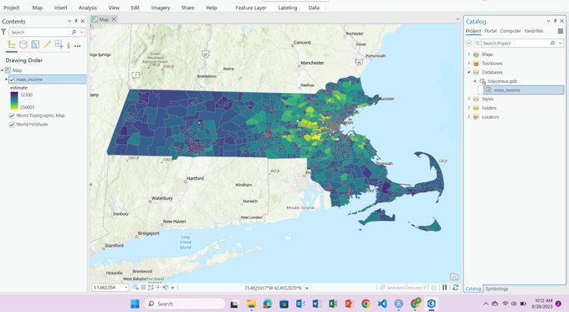Open the Analysis ribbon tab
This screenshot has width=569, height=312.
click(88, 8)
